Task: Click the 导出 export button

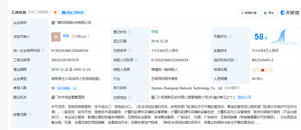Action: point(269,13)
